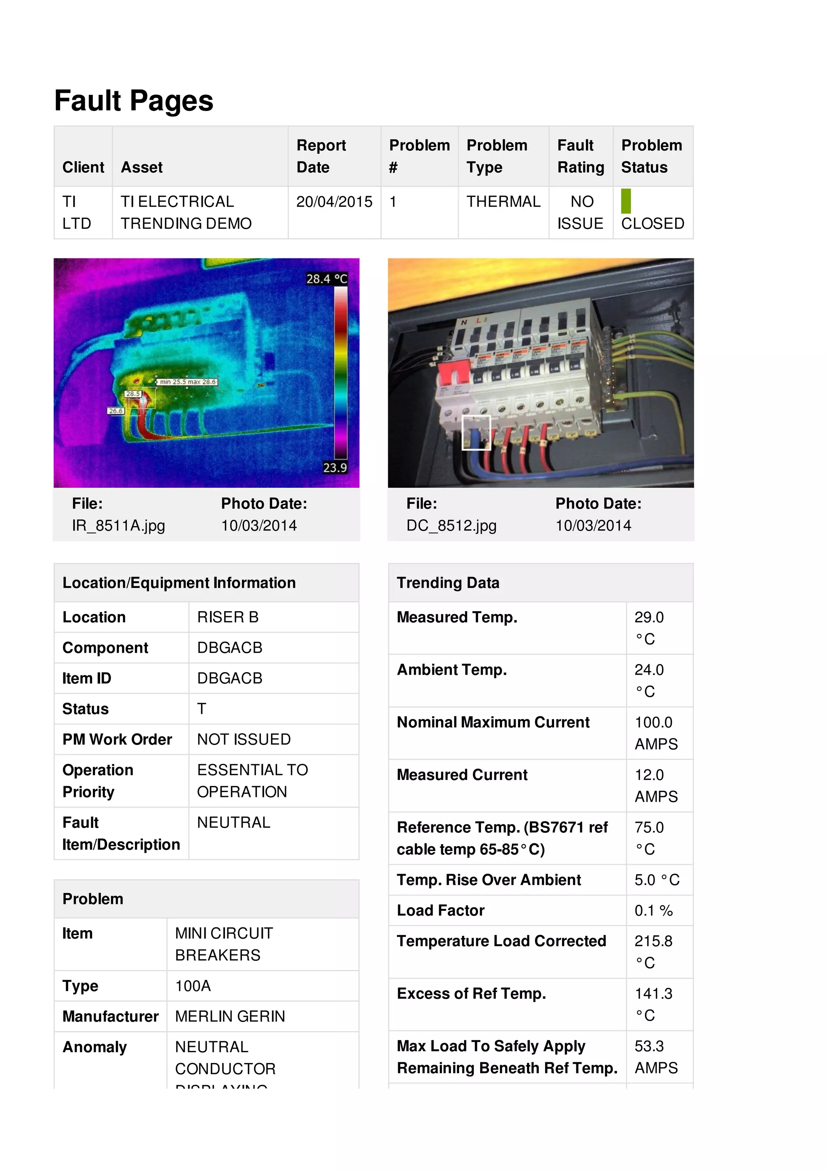Click the thermal infrared image IR_8511A

pyautogui.click(x=206, y=373)
